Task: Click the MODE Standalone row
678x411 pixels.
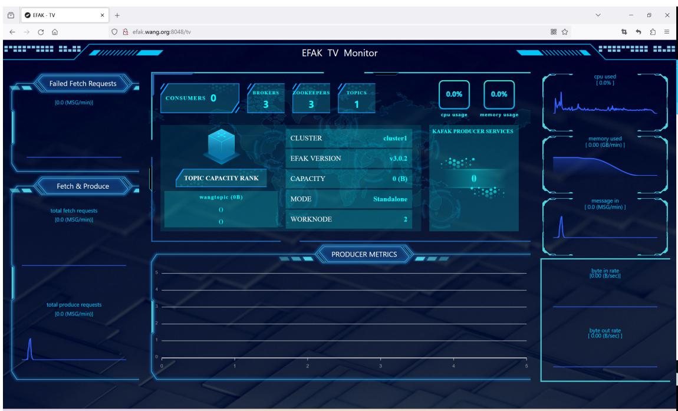Action: [349, 199]
